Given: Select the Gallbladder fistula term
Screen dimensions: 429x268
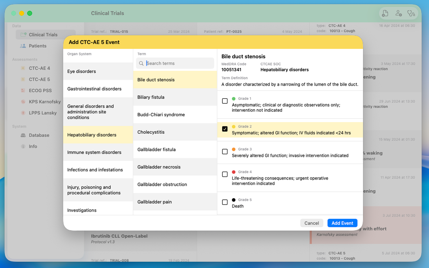Looking at the screenshot, I should 175,149.
